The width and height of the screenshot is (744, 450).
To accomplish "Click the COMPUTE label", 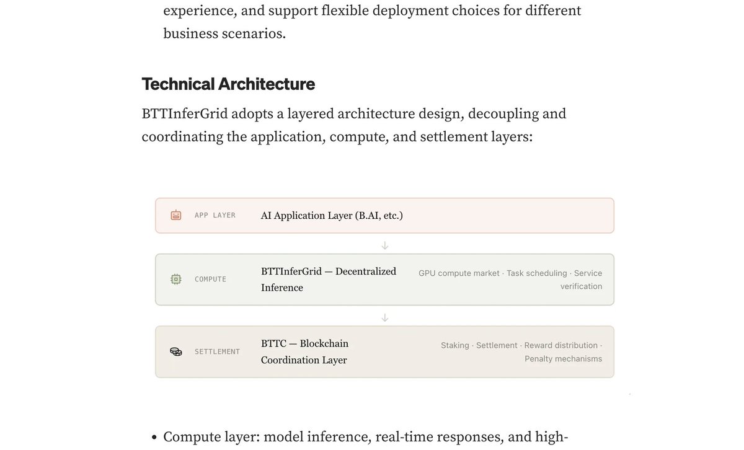I will pyautogui.click(x=211, y=280).
